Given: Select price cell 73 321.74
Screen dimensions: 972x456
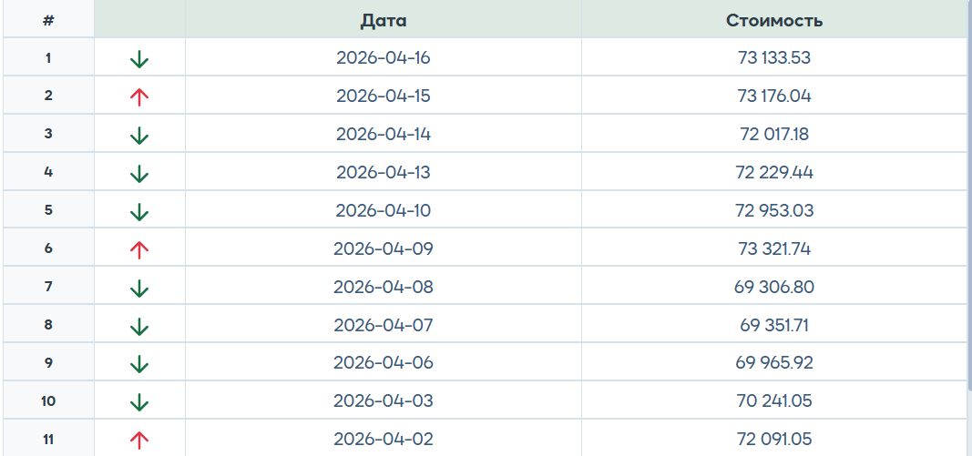Looking at the screenshot, I should point(774,248).
